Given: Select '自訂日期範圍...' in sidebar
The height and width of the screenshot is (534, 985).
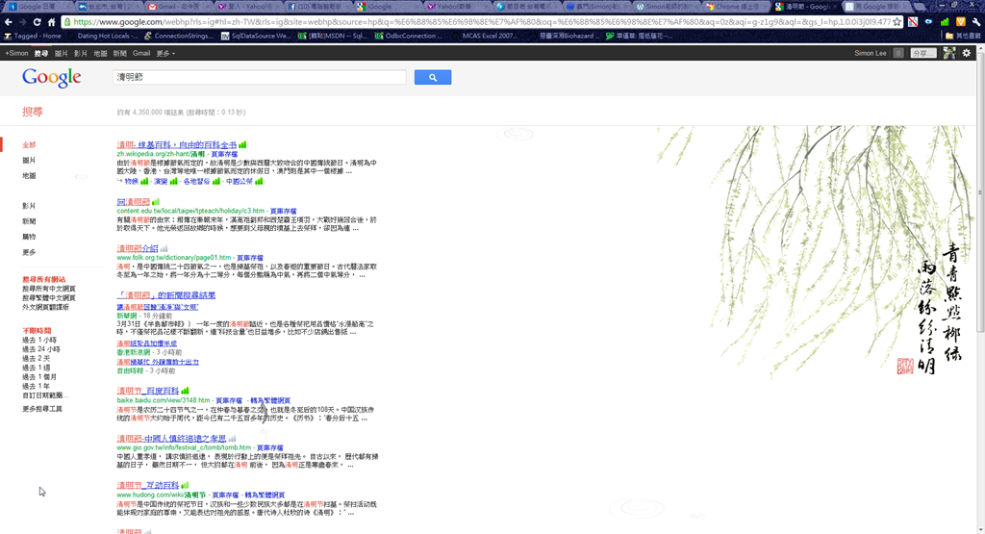Looking at the screenshot, I should coord(45,395).
